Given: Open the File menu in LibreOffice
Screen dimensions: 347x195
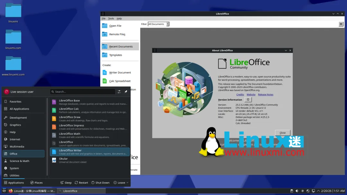Looking at the screenshot, I should [103, 19].
